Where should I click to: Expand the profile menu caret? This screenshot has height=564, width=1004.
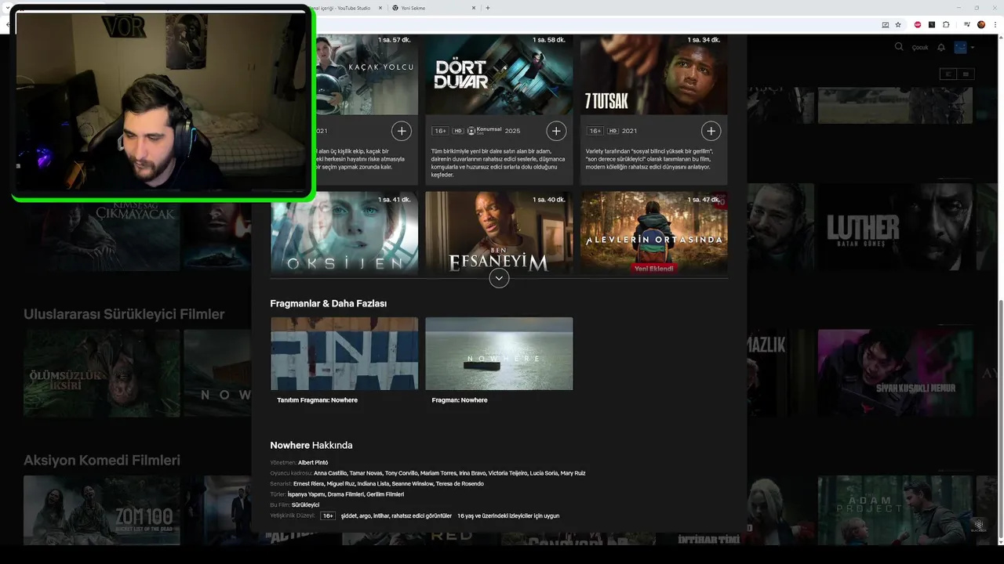[973, 48]
